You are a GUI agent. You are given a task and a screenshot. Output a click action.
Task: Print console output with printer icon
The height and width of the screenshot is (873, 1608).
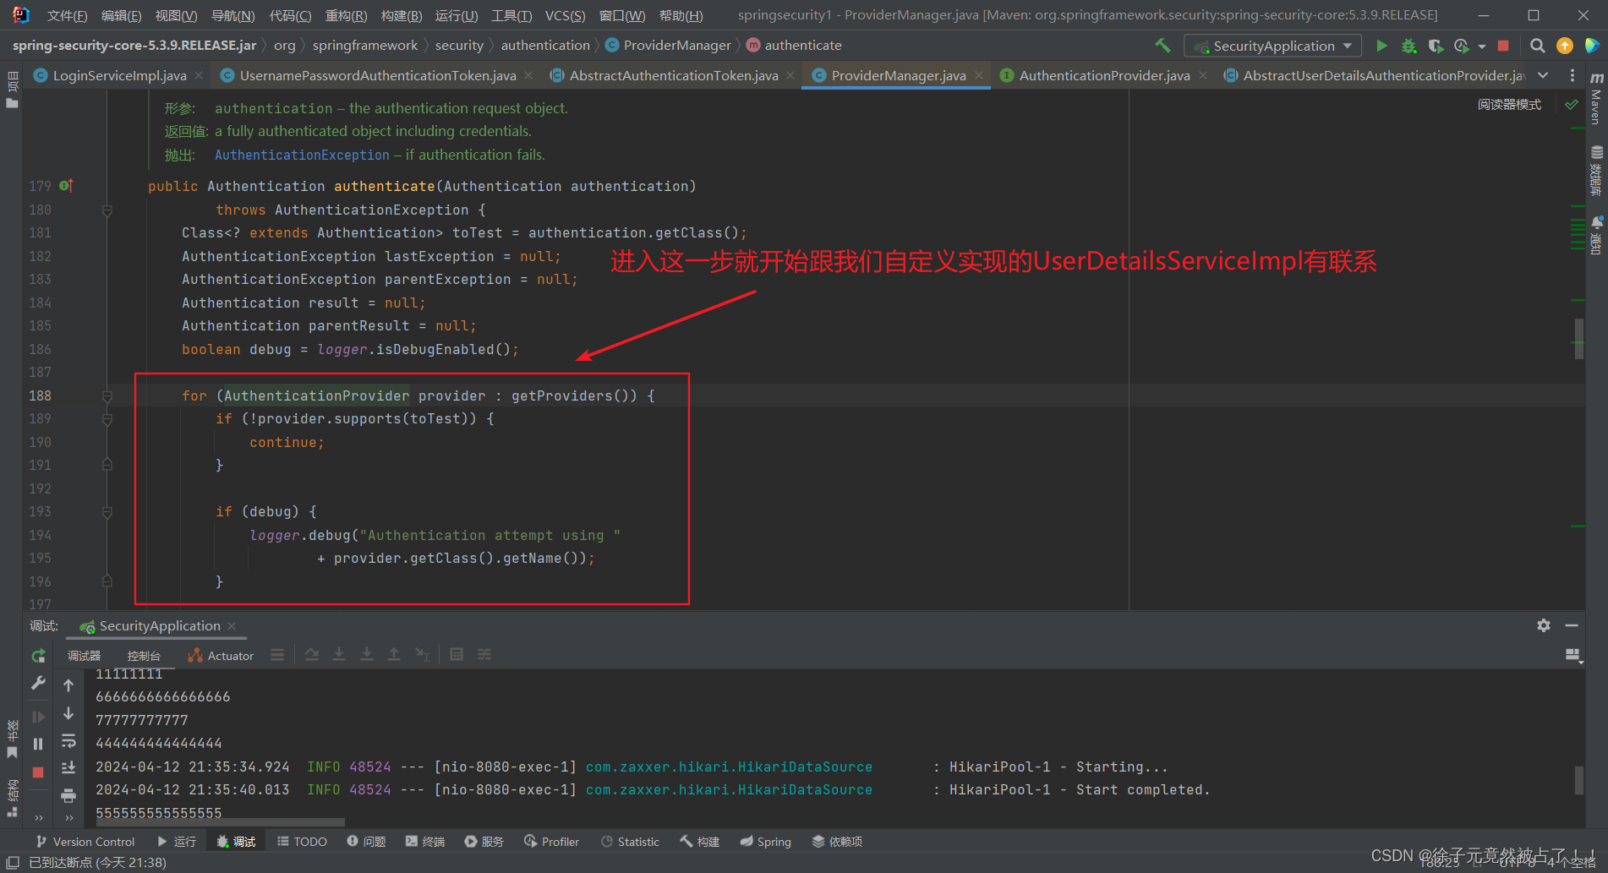pos(68,795)
